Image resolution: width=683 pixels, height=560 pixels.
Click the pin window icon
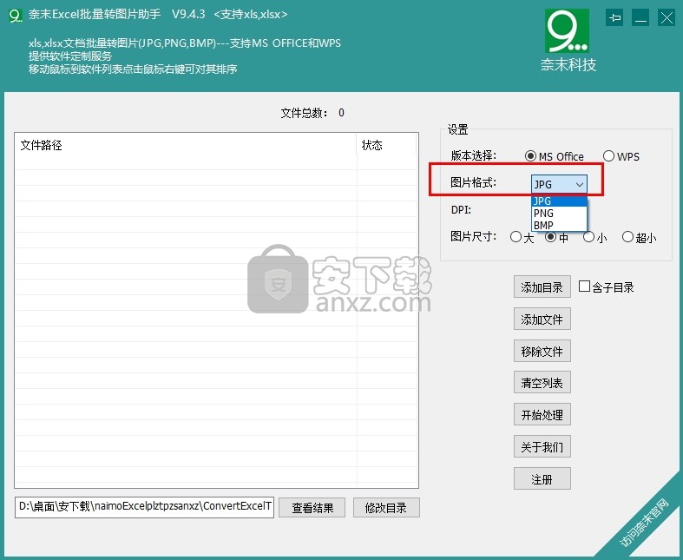pos(614,18)
